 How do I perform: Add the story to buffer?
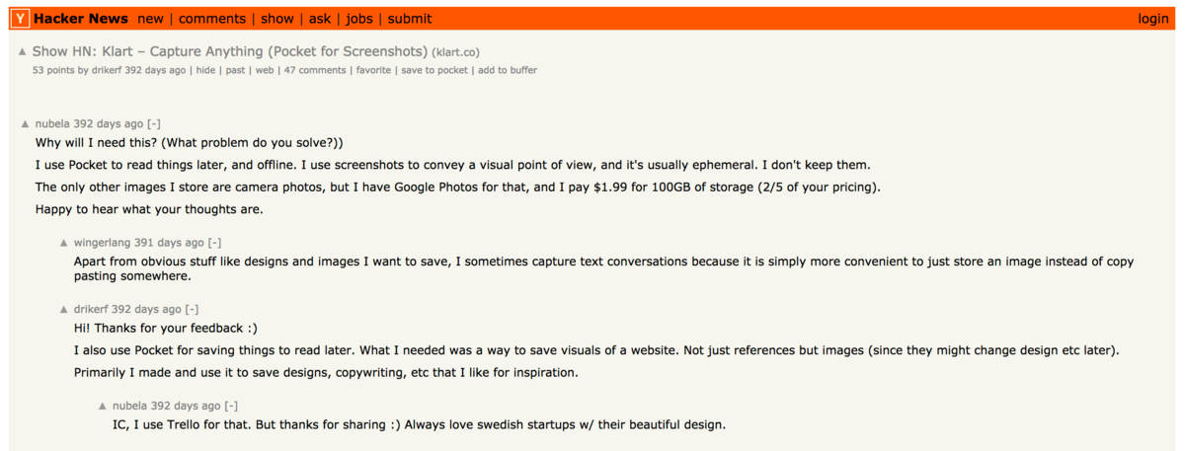(x=508, y=70)
